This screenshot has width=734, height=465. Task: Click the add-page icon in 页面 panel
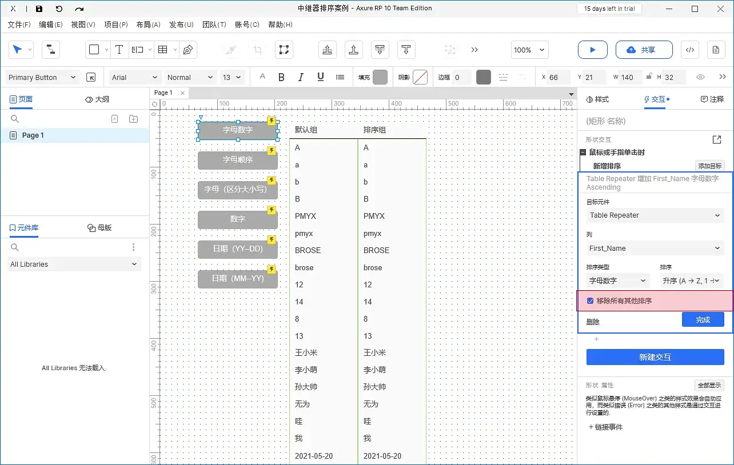point(114,119)
